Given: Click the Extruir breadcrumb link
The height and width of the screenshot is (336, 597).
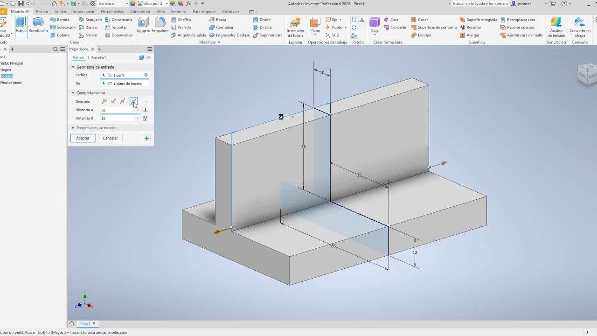Looking at the screenshot, I should [78, 58].
